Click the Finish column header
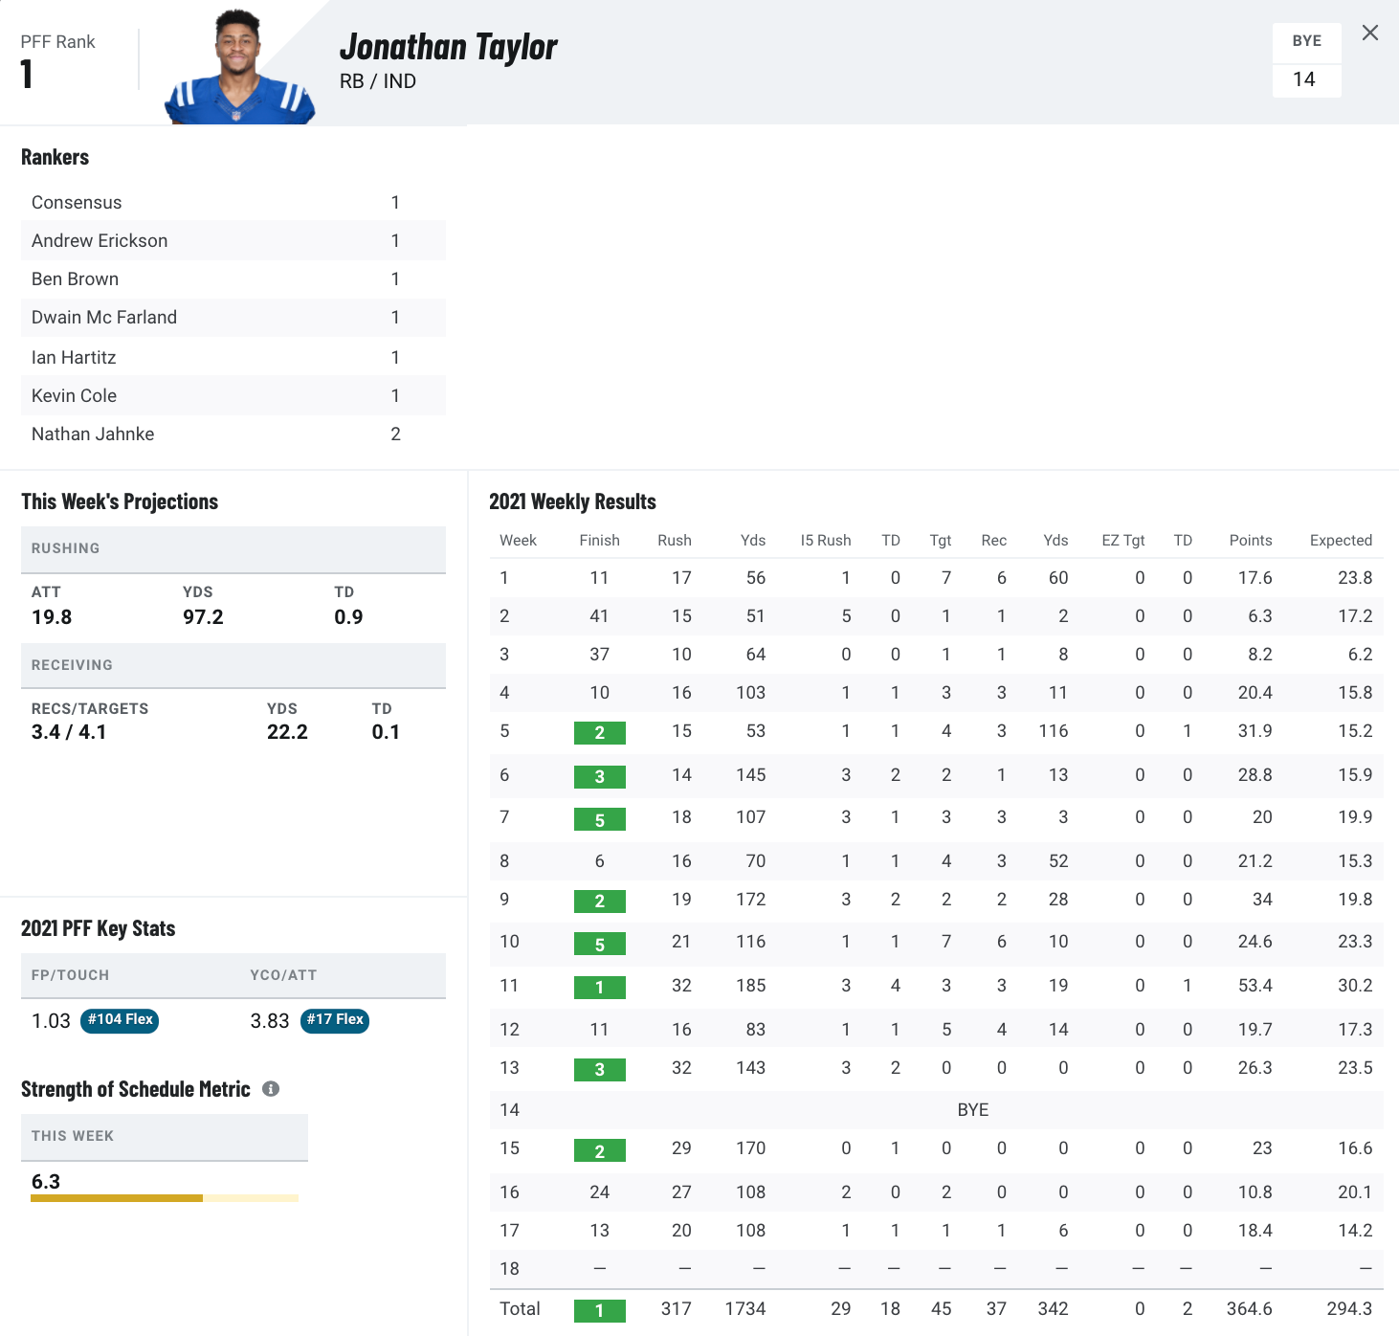Screen dimensions: 1399x1336 pyautogui.click(x=599, y=540)
